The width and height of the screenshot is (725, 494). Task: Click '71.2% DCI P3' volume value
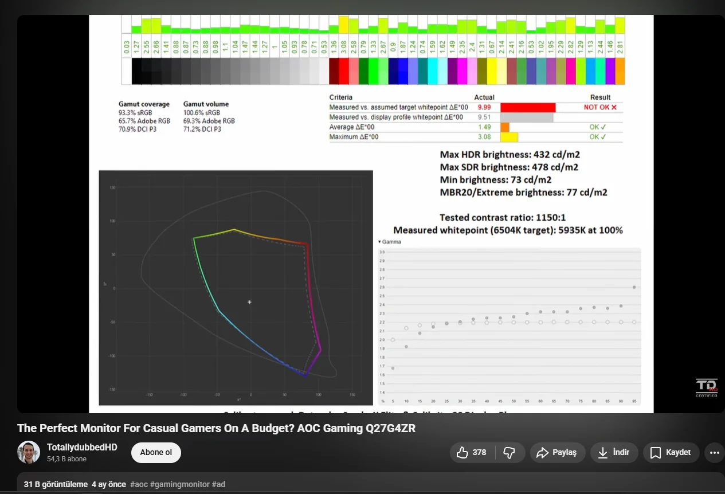[x=202, y=130]
